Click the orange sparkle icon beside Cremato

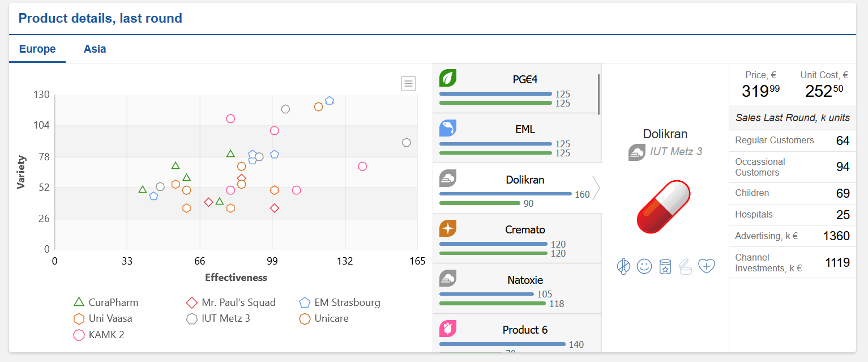[x=448, y=228]
